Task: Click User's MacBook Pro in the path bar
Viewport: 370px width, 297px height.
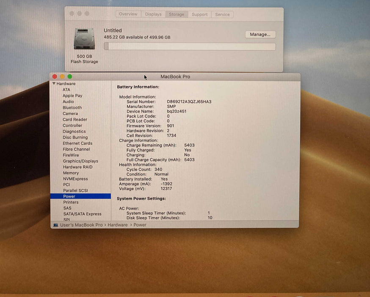Action: tap(81, 225)
